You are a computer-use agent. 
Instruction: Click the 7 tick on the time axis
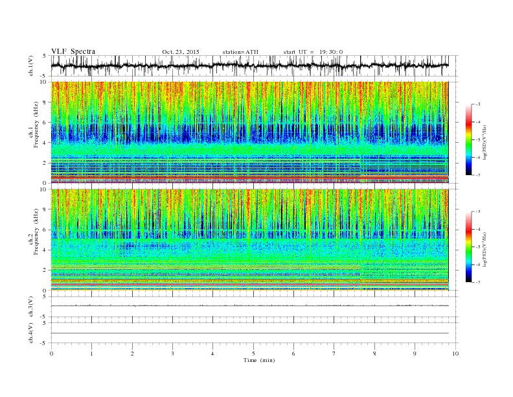point(334,354)
